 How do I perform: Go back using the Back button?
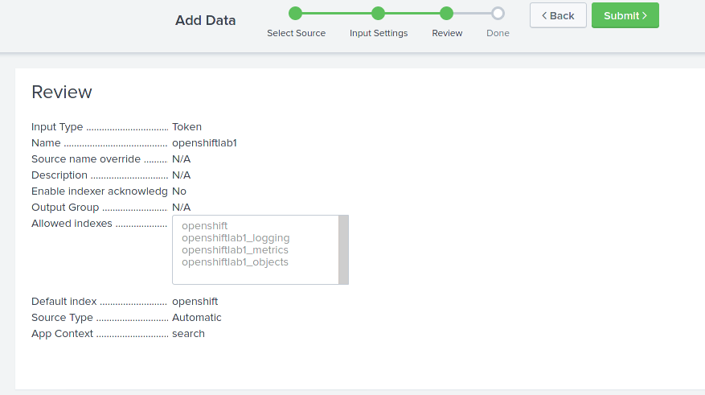tap(558, 15)
